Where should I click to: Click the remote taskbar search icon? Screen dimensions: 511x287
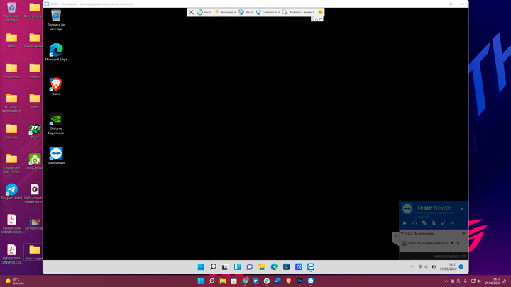pos(213,267)
